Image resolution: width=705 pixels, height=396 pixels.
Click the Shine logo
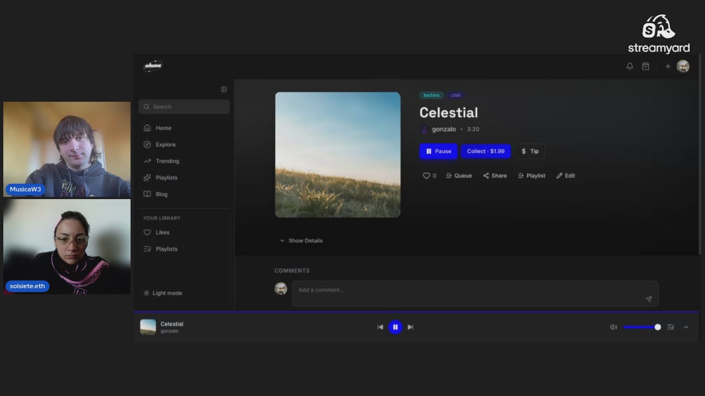[153, 66]
